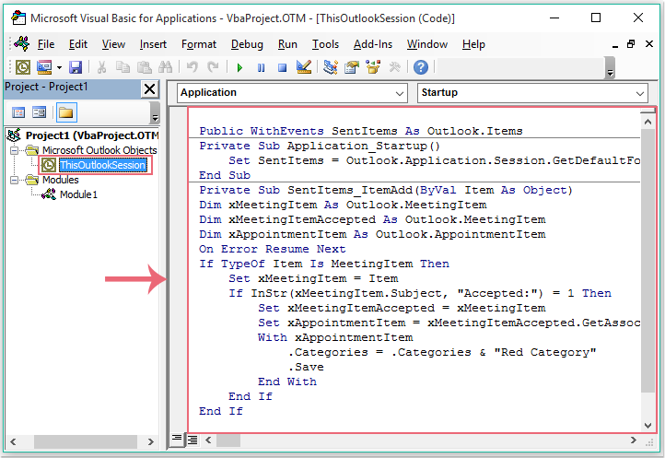This screenshot has width=665, height=458.
Task: Switch to Procedure View at bottom-left
Action: pos(177,440)
